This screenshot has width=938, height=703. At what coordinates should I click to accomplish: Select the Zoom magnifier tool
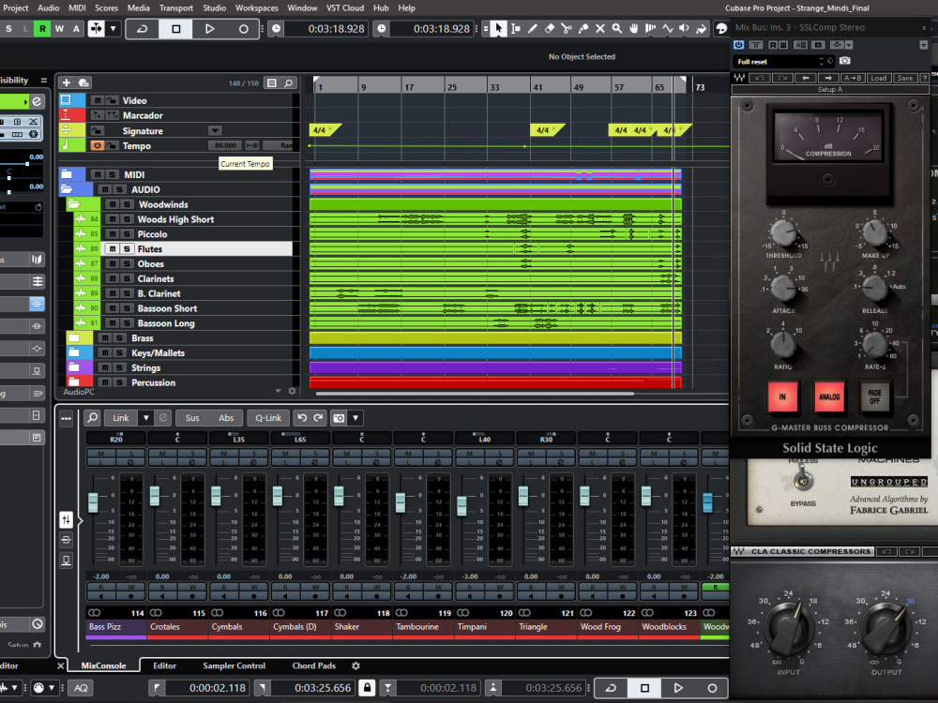coord(617,28)
